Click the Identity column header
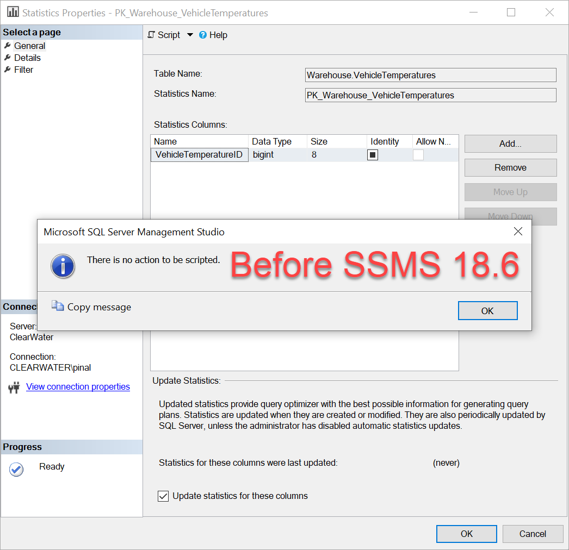This screenshot has height=550, width=569. 389,141
